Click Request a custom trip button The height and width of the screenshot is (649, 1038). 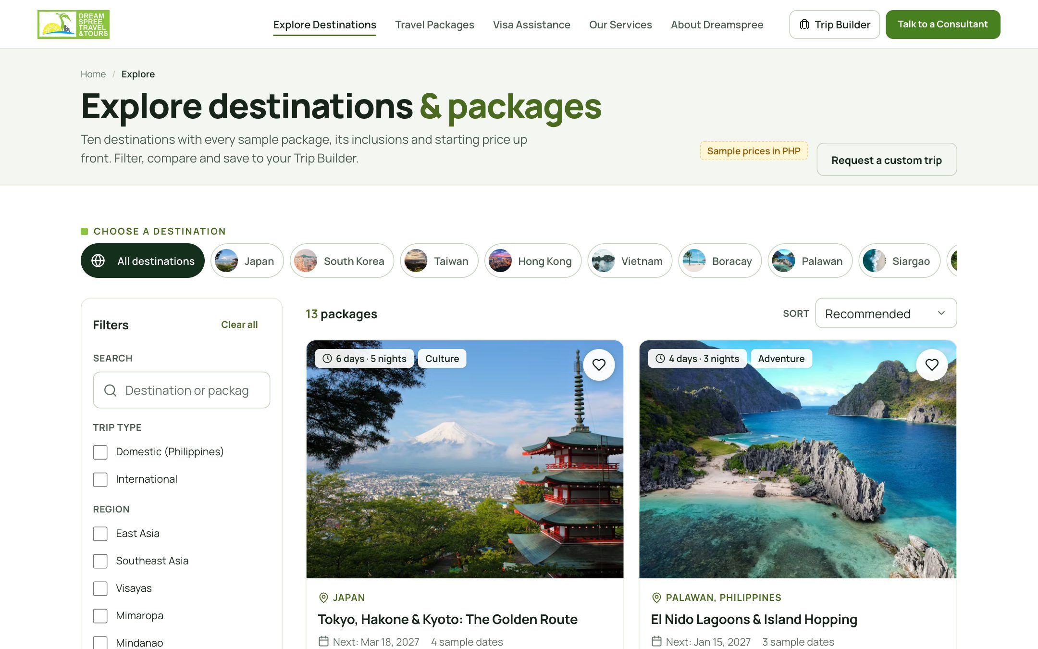[887, 160]
